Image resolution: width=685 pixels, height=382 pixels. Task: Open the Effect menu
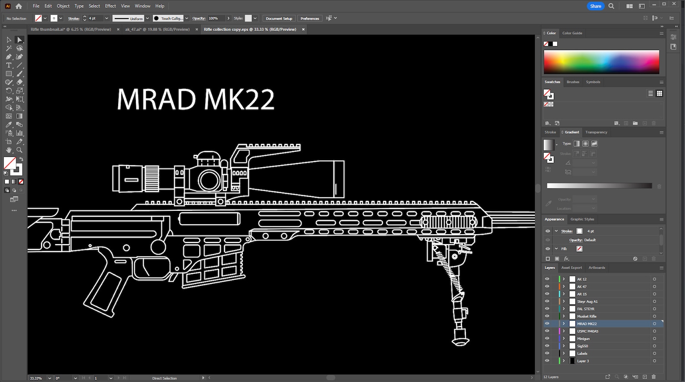point(110,6)
